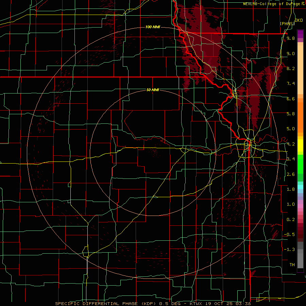306x306 pixels.
Task: Click the 5.8 value on color scale
Action: click(291, 114)
